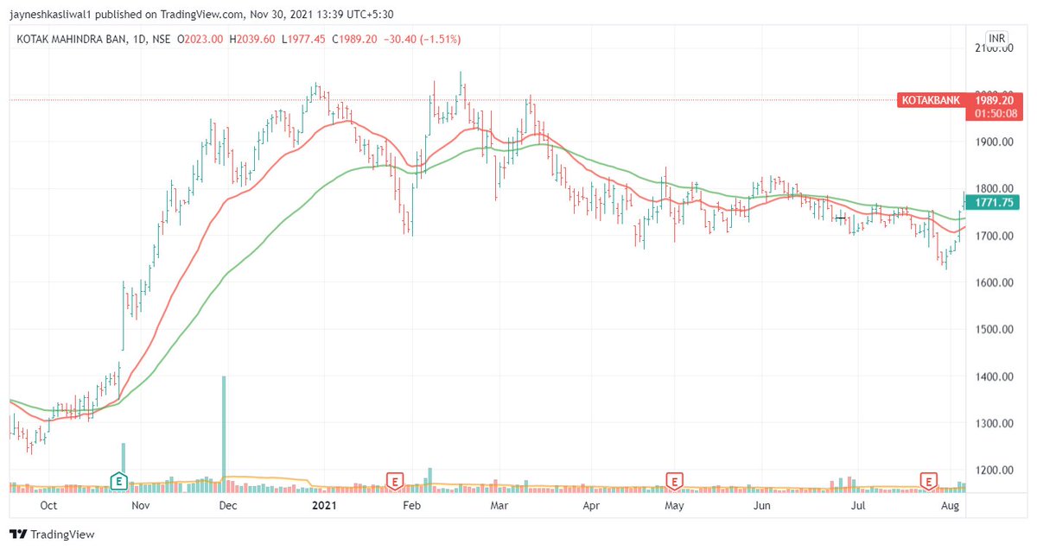Click the earnings marker in late October
This screenshot has width=1037, height=550.
[x=119, y=480]
